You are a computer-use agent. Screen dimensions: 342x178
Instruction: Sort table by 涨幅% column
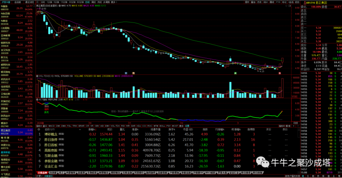click(92, 129)
